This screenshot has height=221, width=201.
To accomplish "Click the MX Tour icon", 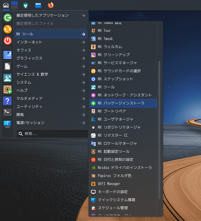I will coord(93,31).
